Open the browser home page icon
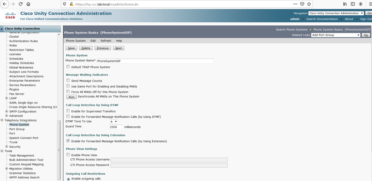 coord(28,4)
